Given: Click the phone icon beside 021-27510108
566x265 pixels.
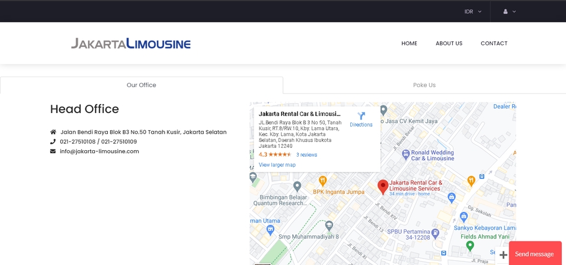Looking at the screenshot, I should click(52, 141).
